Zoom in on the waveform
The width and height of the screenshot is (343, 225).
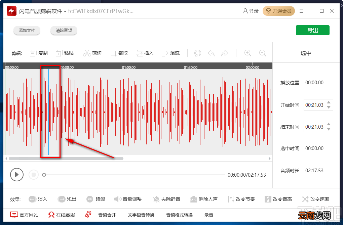[x=247, y=53]
